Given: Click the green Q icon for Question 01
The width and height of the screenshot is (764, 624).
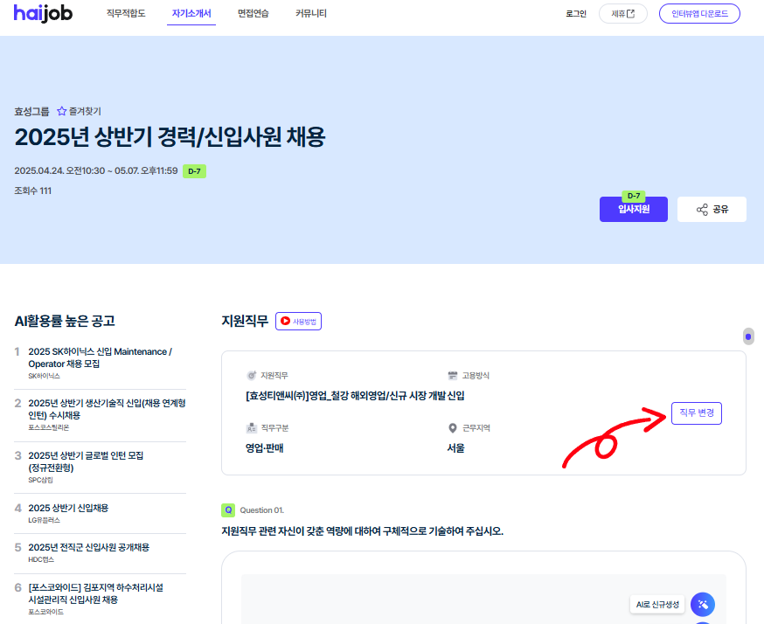Looking at the screenshot, I should 228,510.
